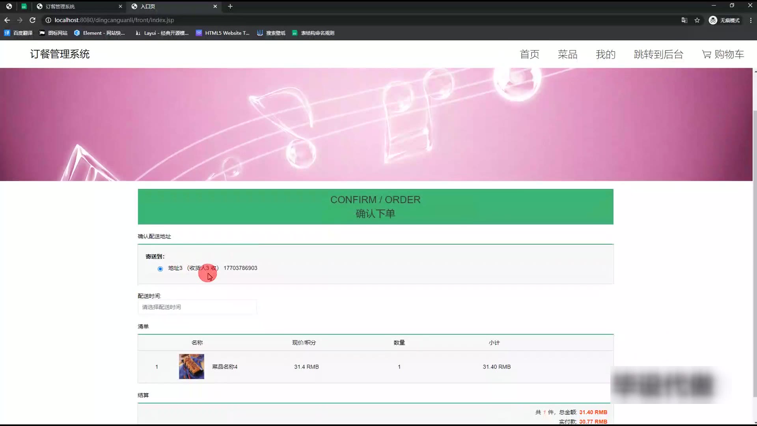
Task: Click the phone number 17703786903
Action: pyautogui.click(x=241, y=268)
